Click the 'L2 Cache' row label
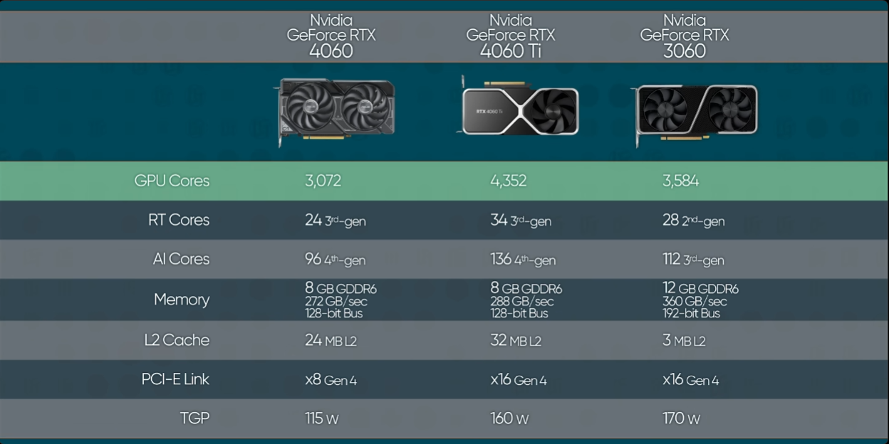The image size is (889, 444). tap(177, 340)
